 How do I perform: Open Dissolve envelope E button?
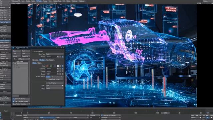coord(60,57)
